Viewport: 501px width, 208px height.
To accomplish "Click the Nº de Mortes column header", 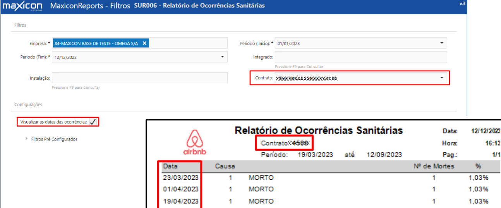I will click(x=434, y=166).
